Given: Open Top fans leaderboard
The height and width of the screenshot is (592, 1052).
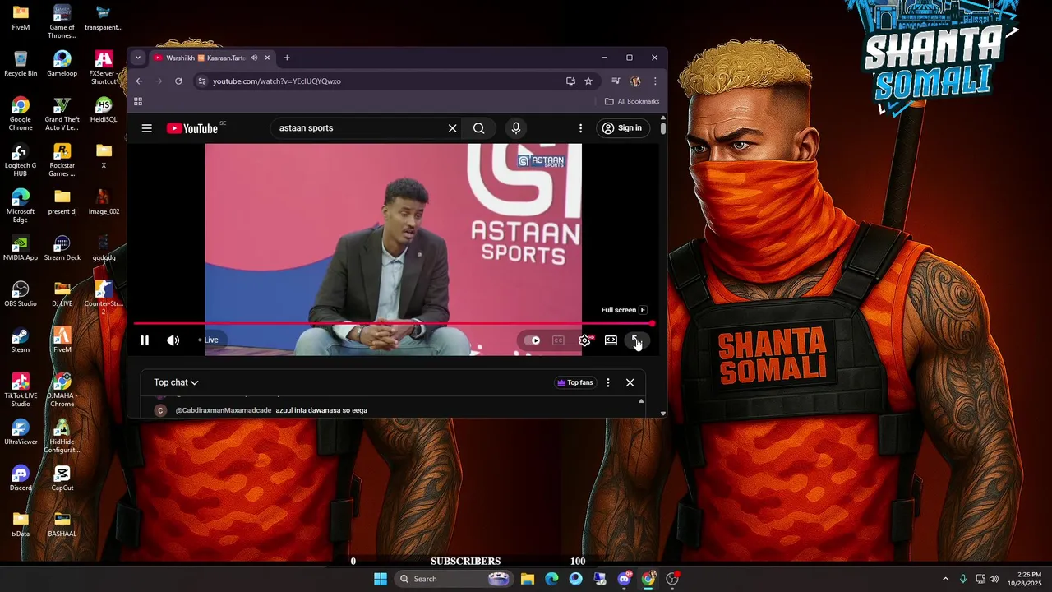Looking at the screenshot, I should (x=574, y=382).
